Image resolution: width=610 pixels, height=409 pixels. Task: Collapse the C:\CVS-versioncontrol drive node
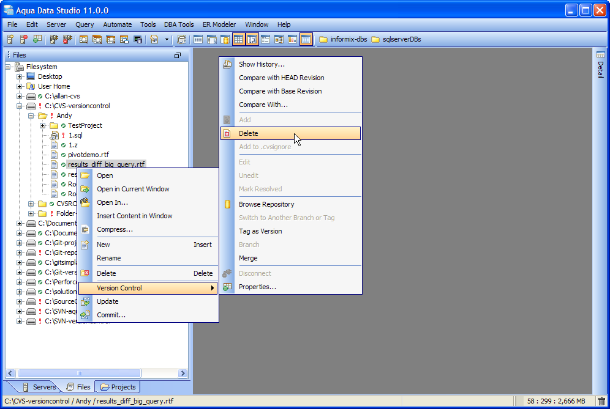tap(19, 106)
